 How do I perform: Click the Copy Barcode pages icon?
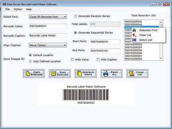coord(28,74)
